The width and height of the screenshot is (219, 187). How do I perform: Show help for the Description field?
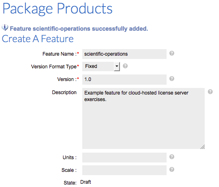click(210, 92)
